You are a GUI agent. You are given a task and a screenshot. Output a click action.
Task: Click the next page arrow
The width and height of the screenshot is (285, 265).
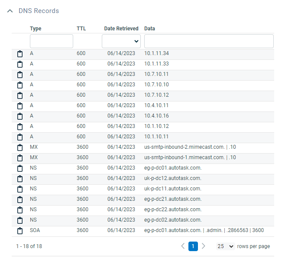pos(204,246)
